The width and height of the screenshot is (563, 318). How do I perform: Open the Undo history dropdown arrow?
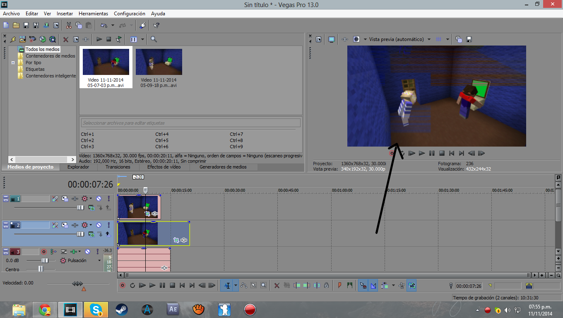(113, 25)
